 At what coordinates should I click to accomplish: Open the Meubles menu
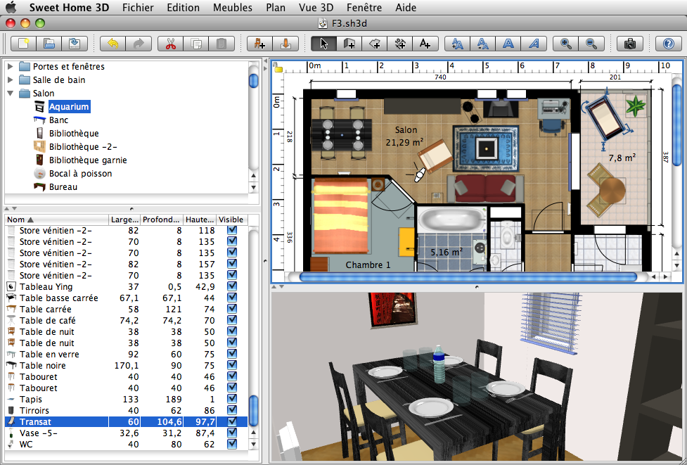click(x=232, y=8)
